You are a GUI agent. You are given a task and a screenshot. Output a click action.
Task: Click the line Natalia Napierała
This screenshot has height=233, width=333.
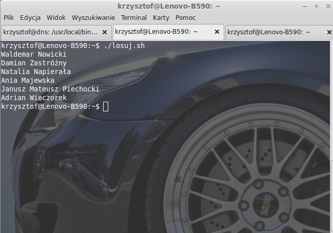click(36, 72)
